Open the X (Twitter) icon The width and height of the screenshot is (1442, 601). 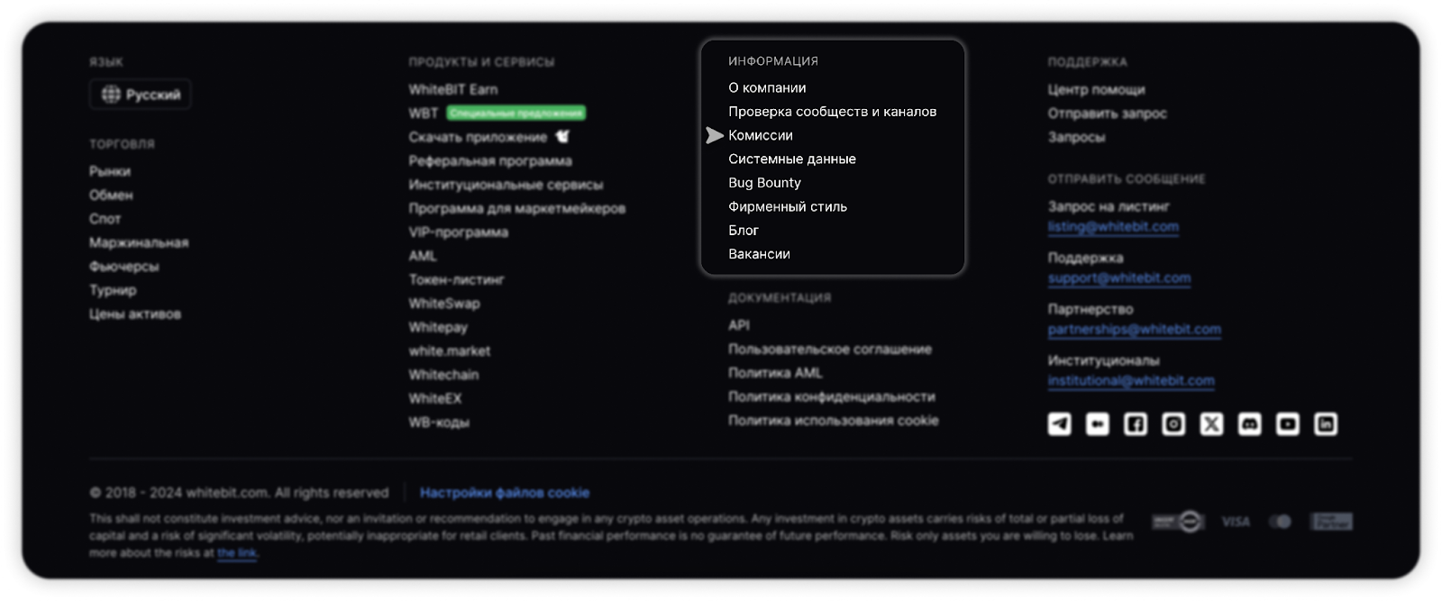[1212, 423]
